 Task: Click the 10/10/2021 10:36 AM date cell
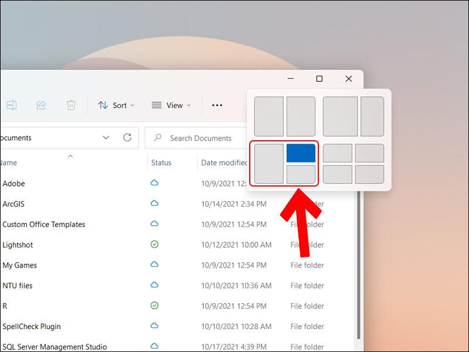coord(236,286)
